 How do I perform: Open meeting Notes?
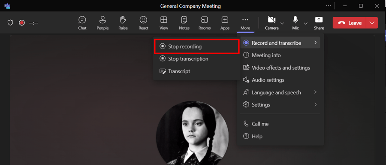click(x=184, y=23)
